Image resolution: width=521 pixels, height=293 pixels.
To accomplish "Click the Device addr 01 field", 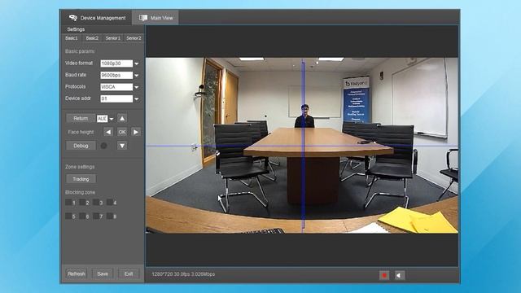I will 116,98.
